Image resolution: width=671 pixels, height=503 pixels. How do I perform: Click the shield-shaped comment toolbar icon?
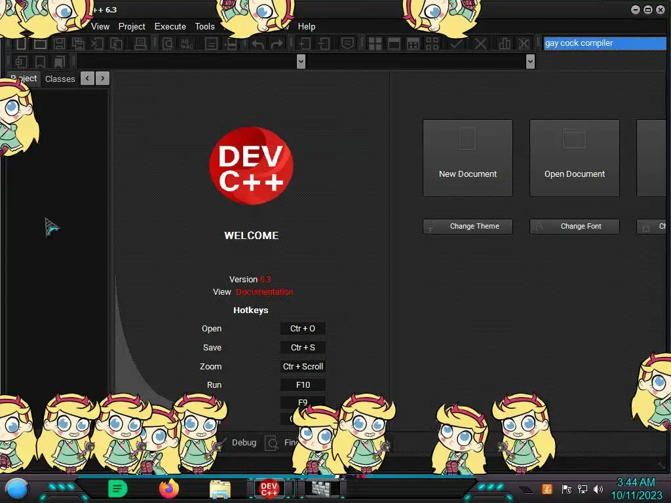[347, 44]
